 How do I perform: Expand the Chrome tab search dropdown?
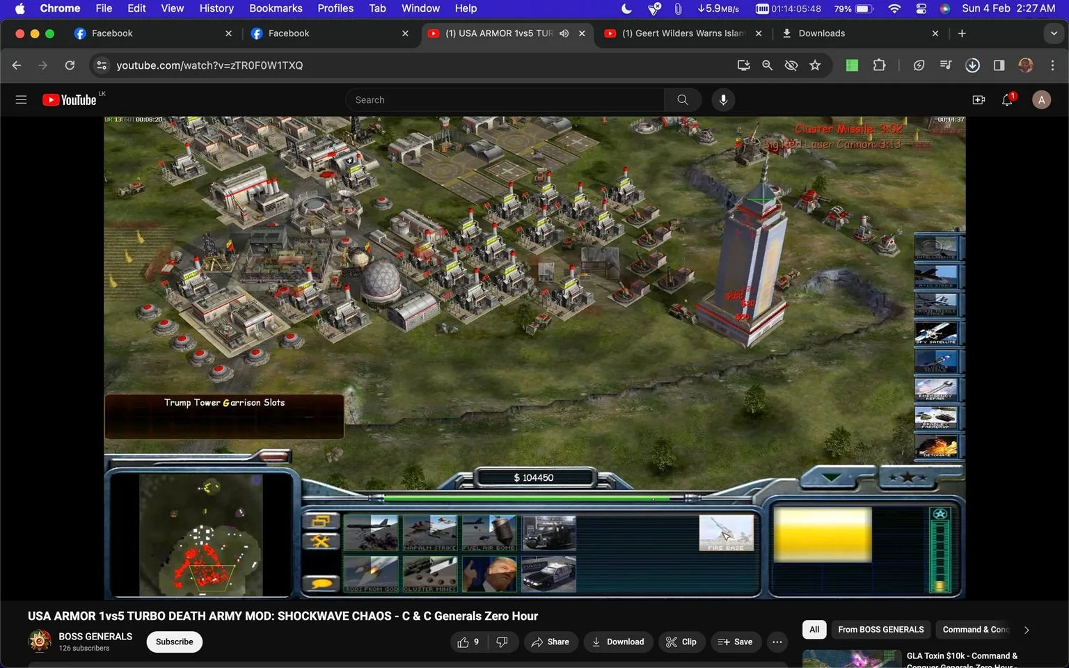pos(1054,33)
